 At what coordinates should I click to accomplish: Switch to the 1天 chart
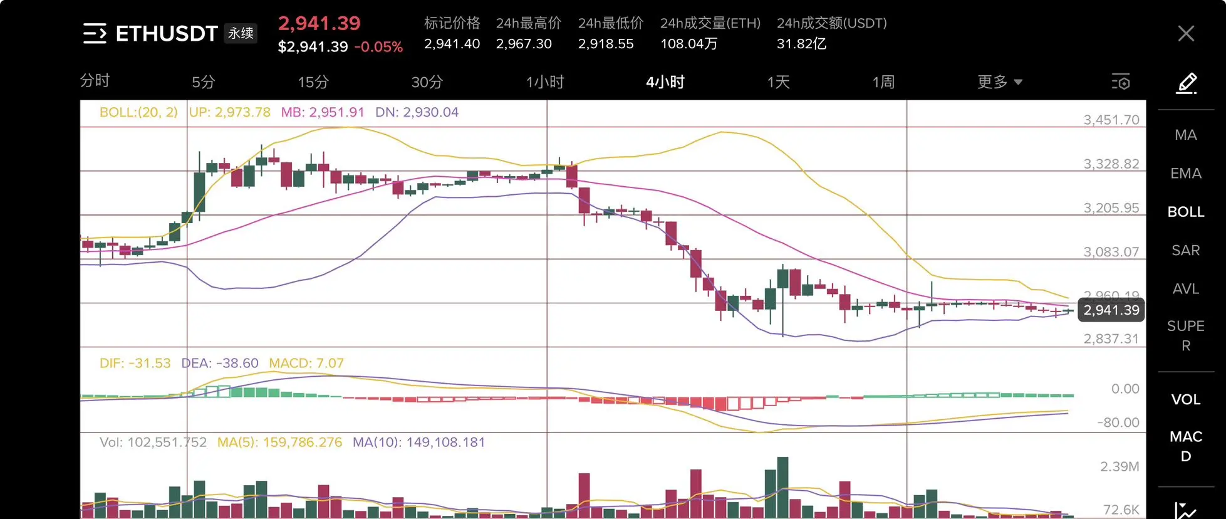[779, 82]
